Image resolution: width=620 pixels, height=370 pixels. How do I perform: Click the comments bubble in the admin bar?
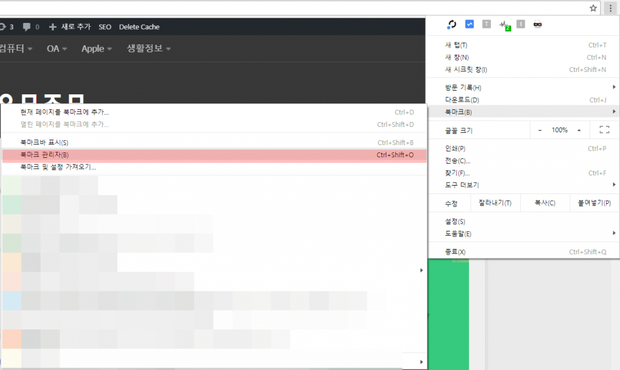click(x=28, y=27)
